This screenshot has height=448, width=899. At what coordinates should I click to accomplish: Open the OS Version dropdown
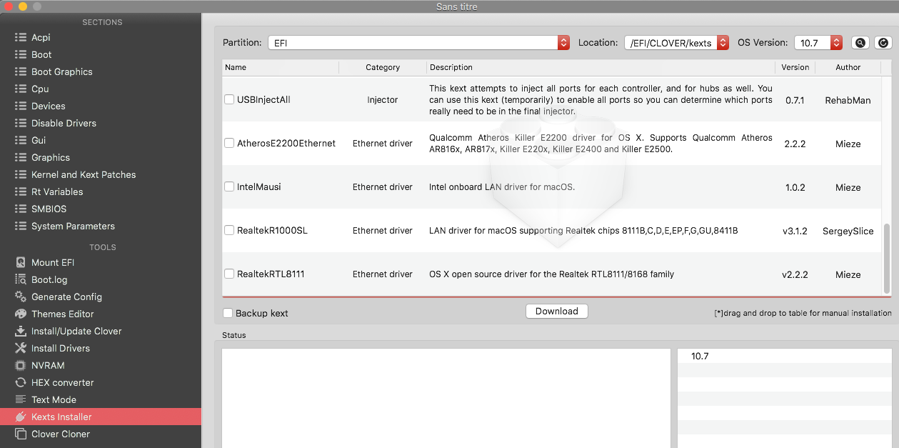click(x=818, y=43)
